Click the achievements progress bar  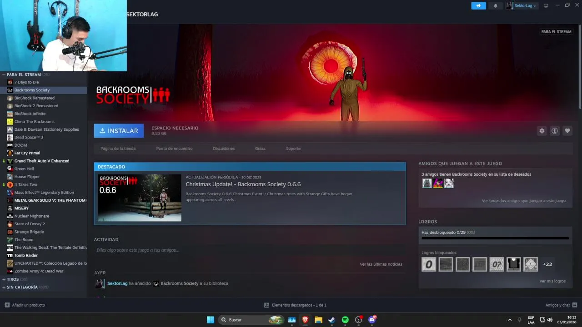coord(495,238)
